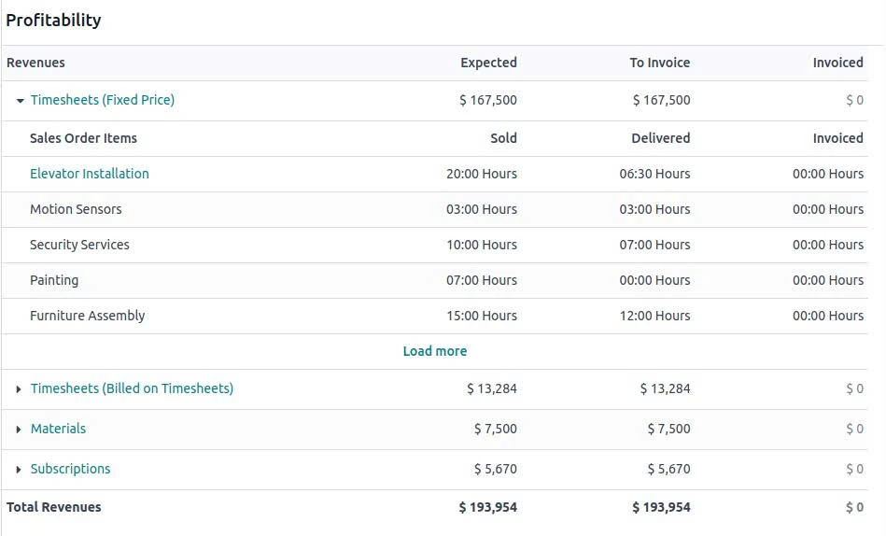
Task: Click the Expected column header
Action: 488,63
